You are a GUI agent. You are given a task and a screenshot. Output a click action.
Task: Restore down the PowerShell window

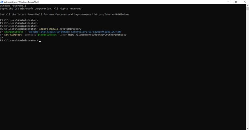236,2
